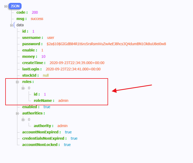Screen dimensions: 193x163
Task: Select the roleName value admin
Action: [63, 101]
